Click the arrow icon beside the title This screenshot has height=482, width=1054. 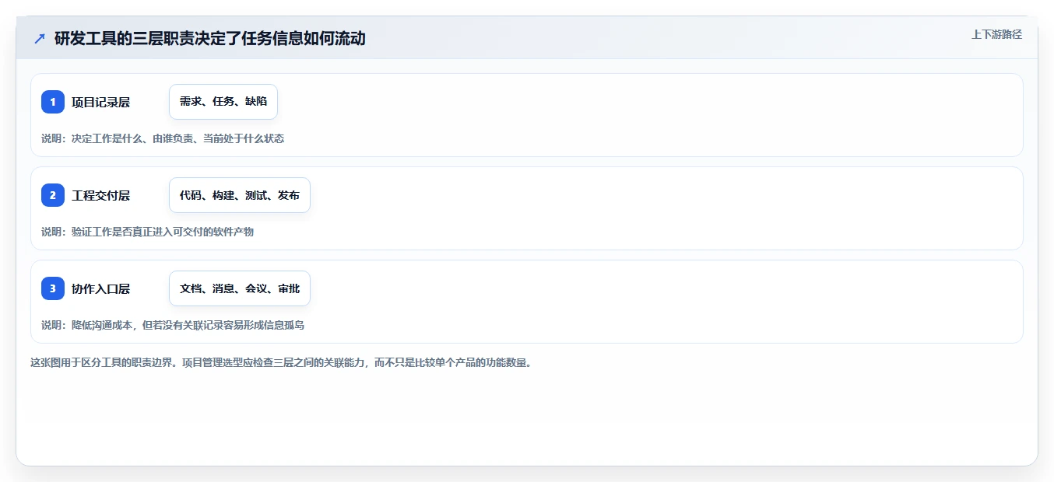40,38
